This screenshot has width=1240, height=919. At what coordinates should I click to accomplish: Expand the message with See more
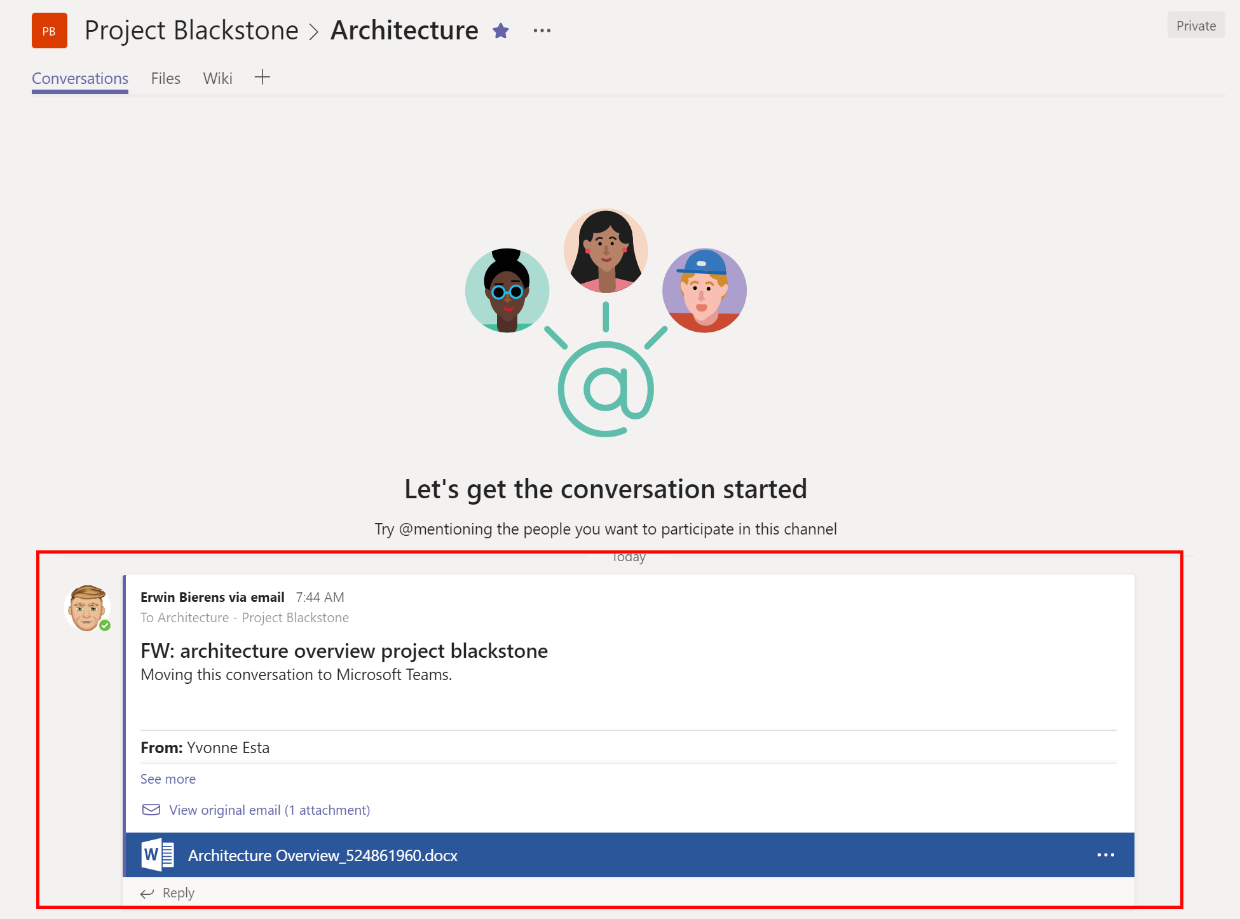168,779
